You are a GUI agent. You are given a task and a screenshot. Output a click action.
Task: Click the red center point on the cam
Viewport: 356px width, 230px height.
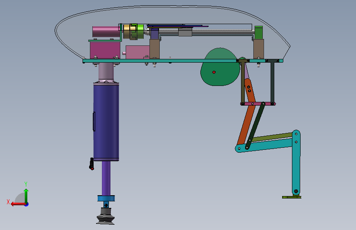[214, 72]
